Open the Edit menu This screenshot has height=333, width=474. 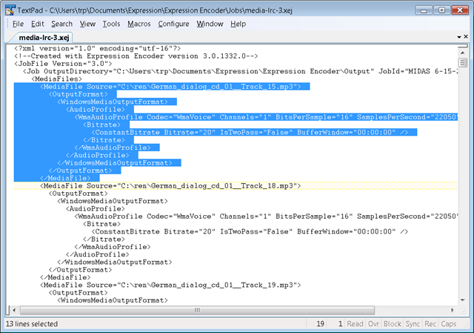(38, 24)
